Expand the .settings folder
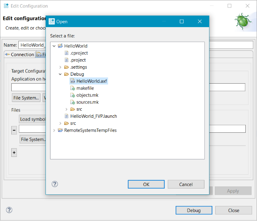The height and width of the screenshot is (221, 257). 60,67
